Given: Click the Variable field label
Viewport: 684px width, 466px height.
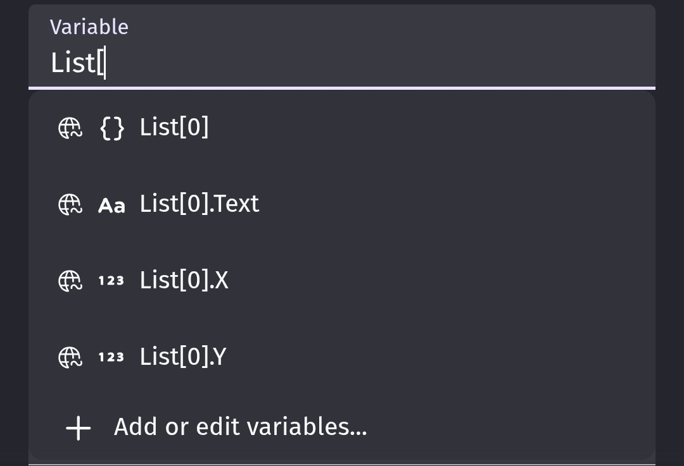Looking at the screenshot, I should pos(89,27).
